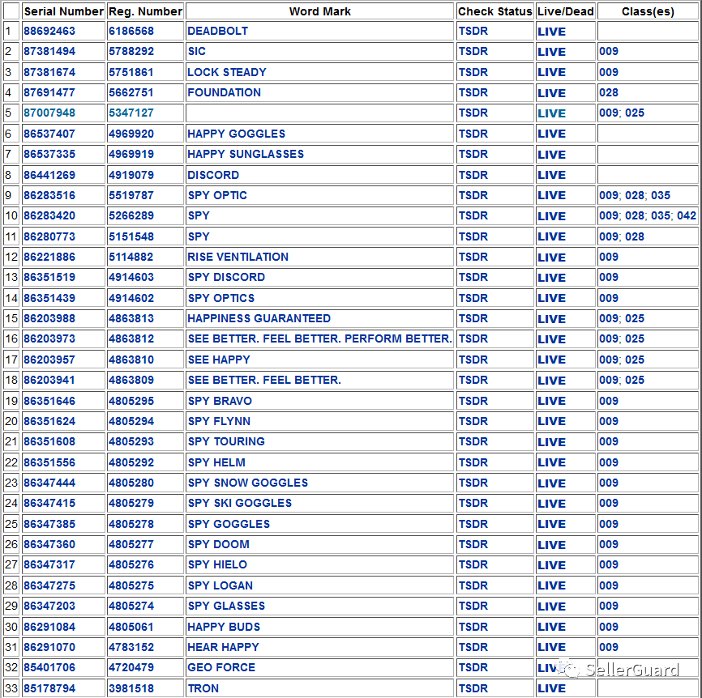Click registration number 4720479

tap(131, 667)
